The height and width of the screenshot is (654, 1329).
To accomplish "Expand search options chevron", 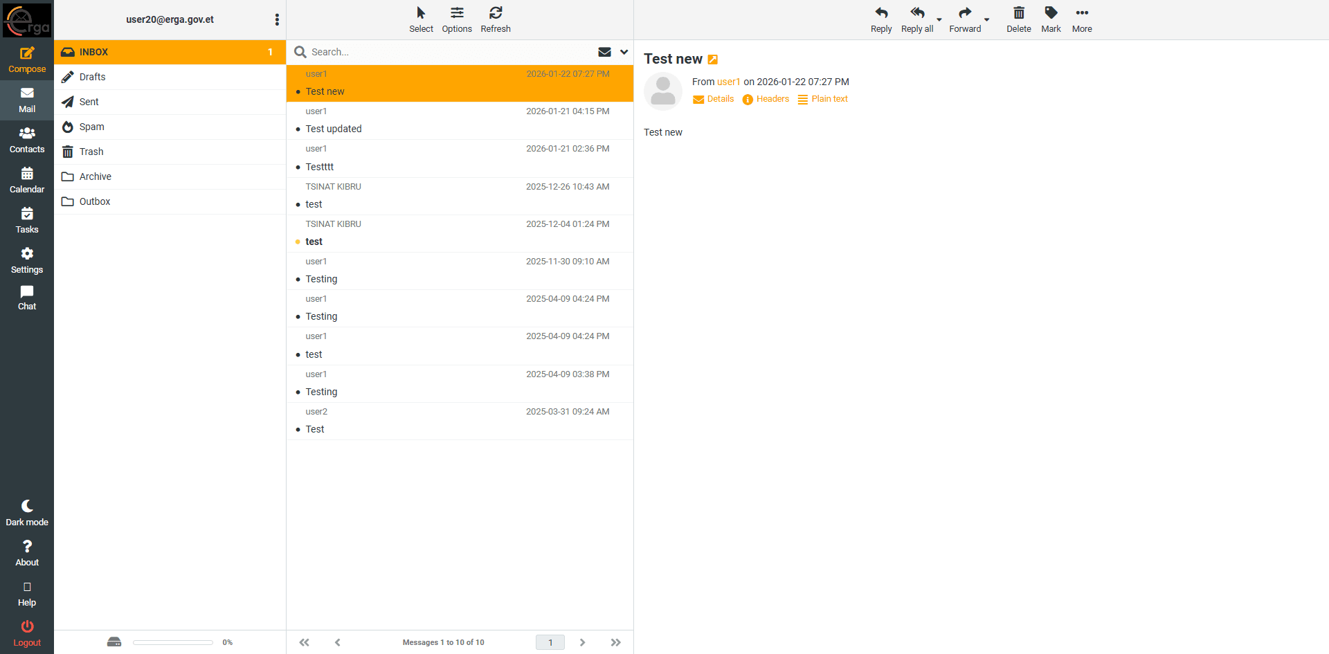I will pos(624,52).
